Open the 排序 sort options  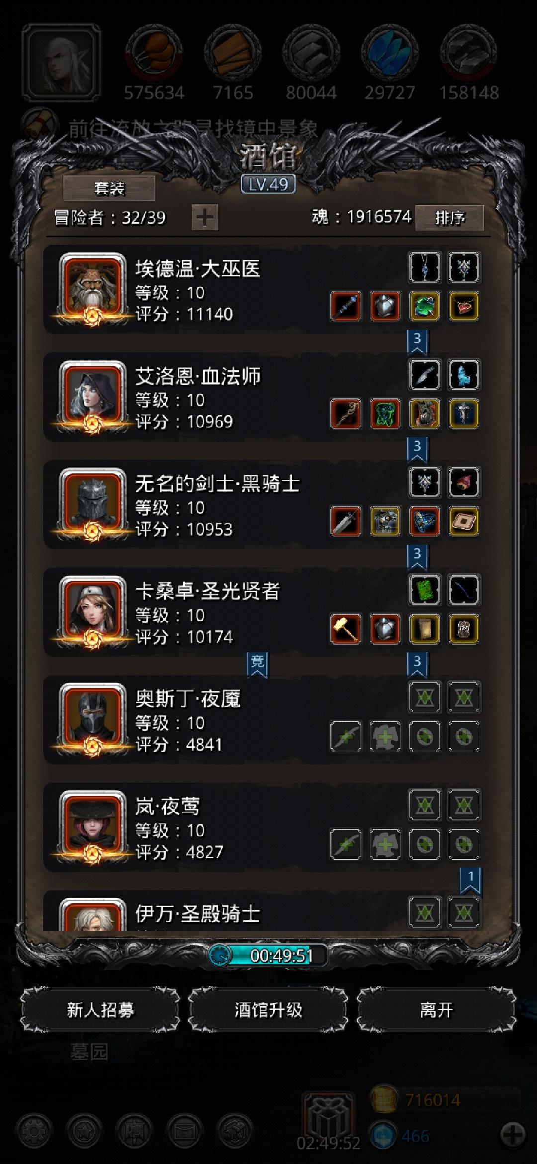point(449,218)
